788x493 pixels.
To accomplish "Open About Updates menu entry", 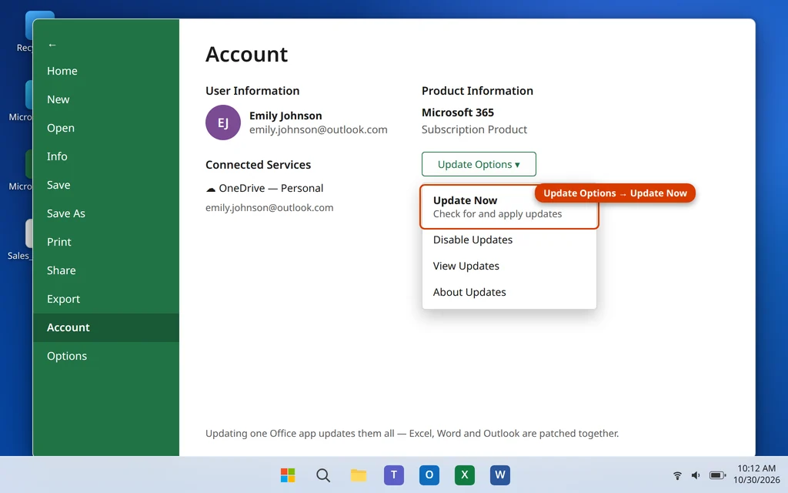I will click(509, 292).
